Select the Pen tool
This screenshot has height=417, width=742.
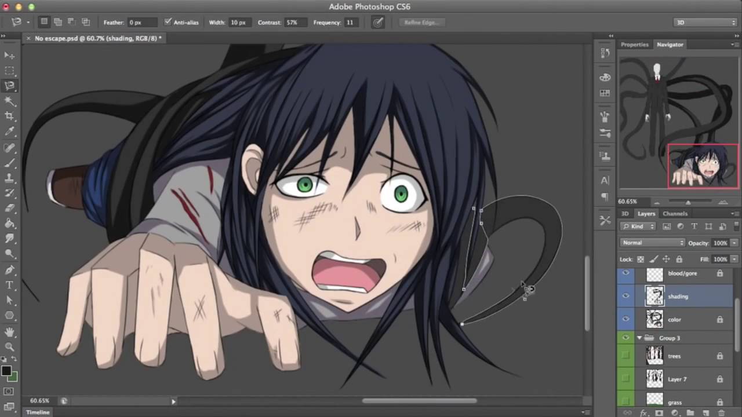[x=10, y=270]
